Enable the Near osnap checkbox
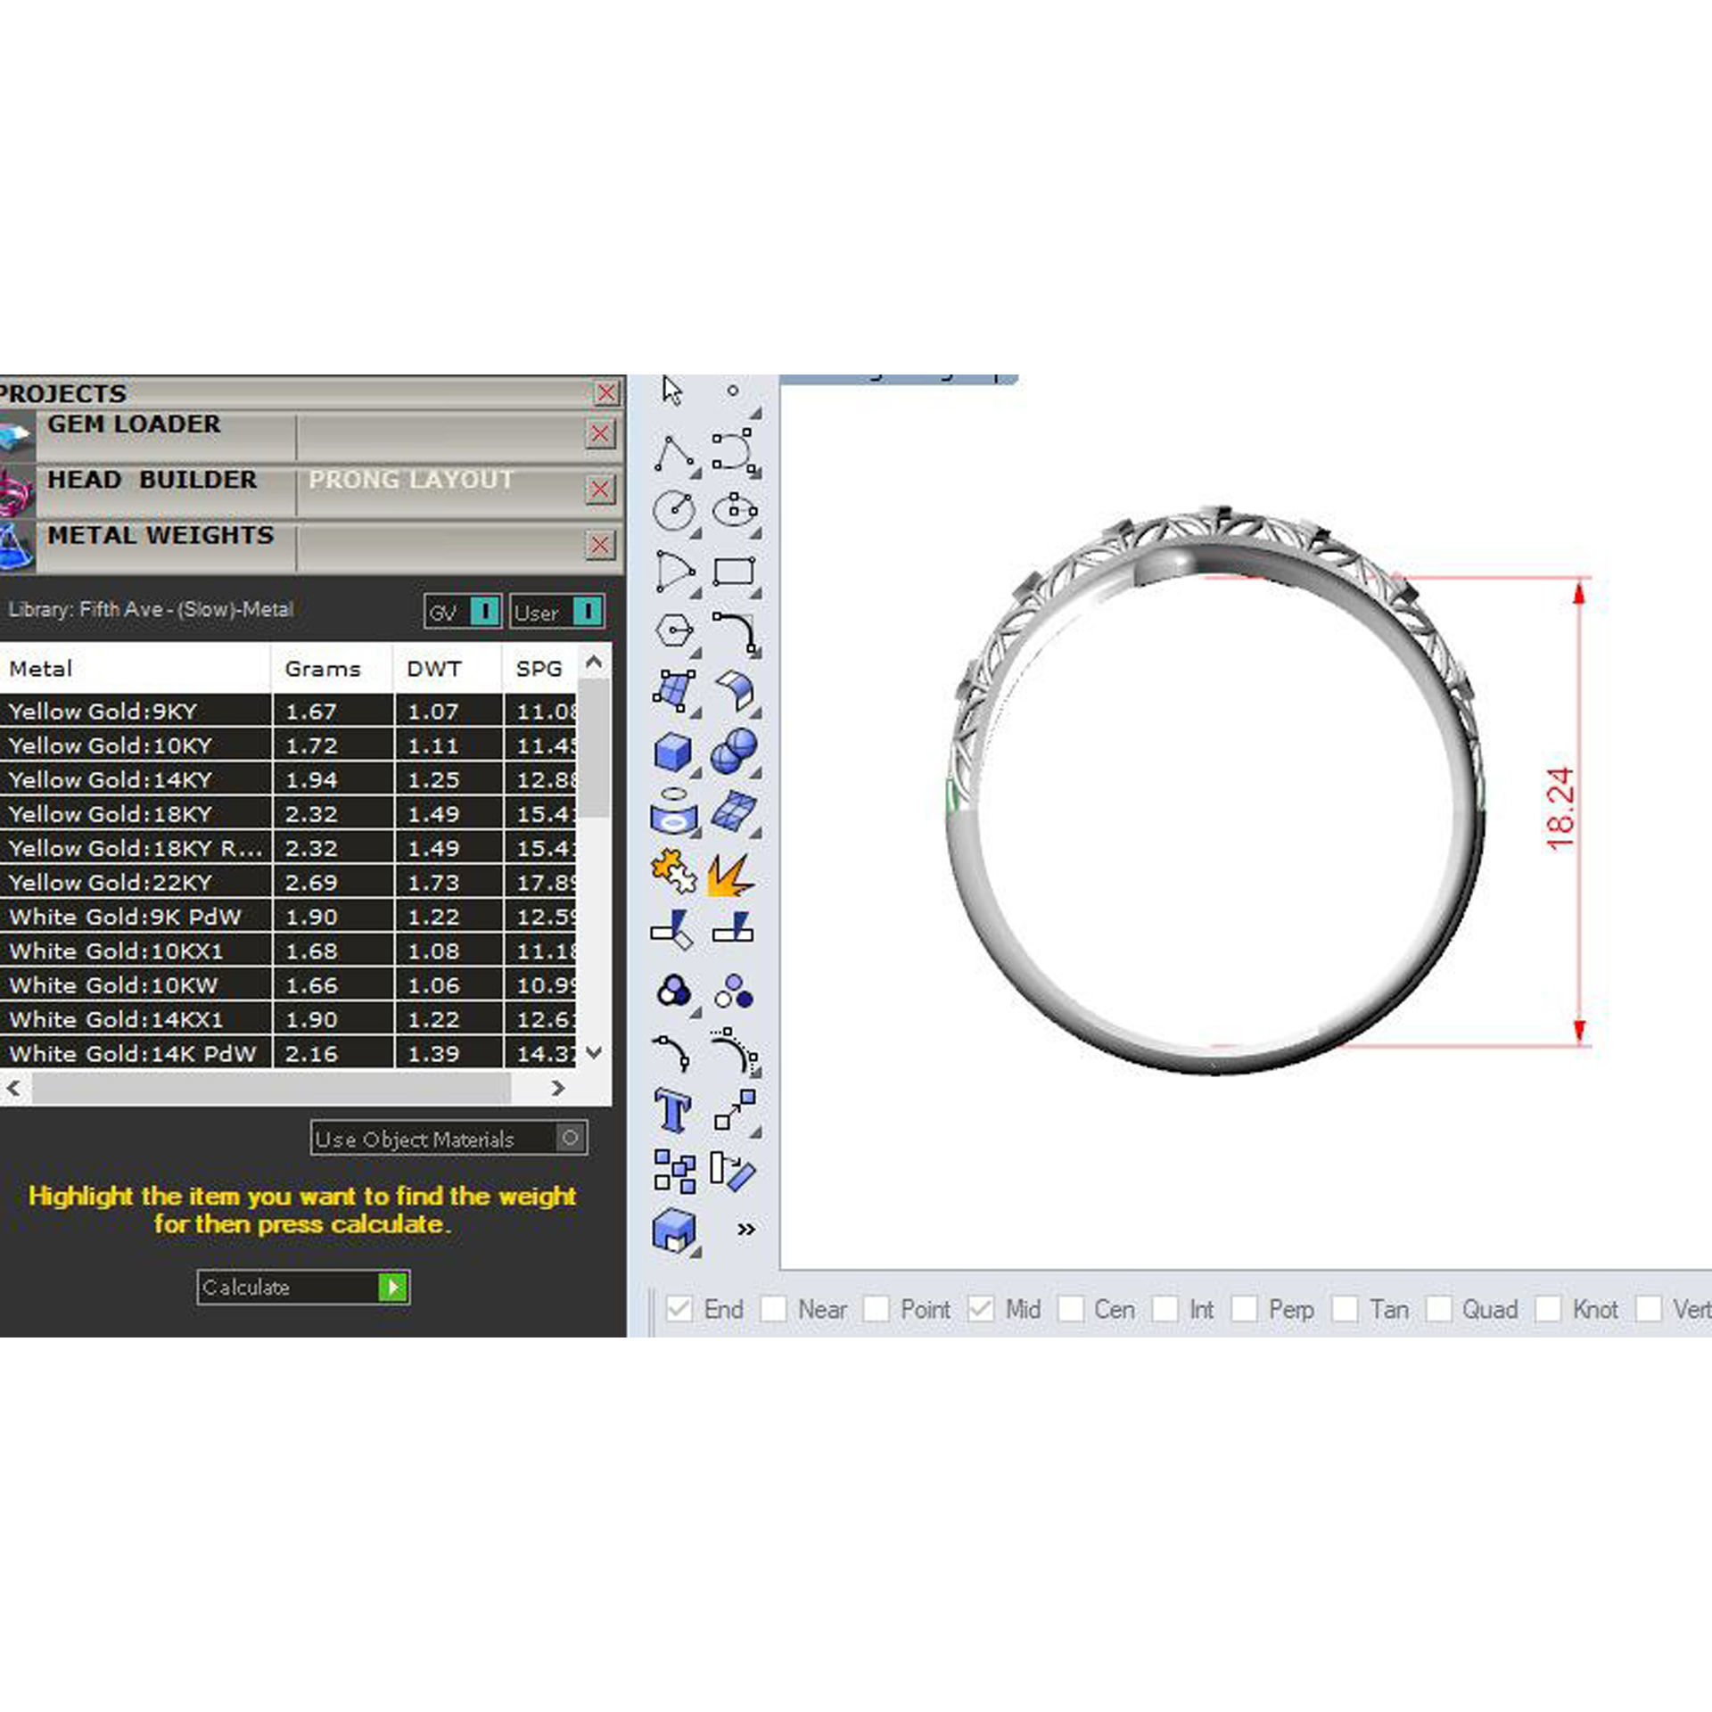Image resolution: width=1712 pixels, height=1712 pixels. tap(774, 1309)
